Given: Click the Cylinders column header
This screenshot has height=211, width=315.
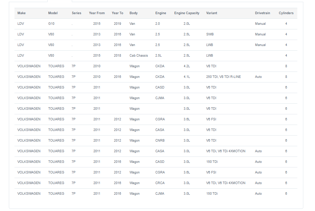Looking at the screenshot, I should point(286,13).
